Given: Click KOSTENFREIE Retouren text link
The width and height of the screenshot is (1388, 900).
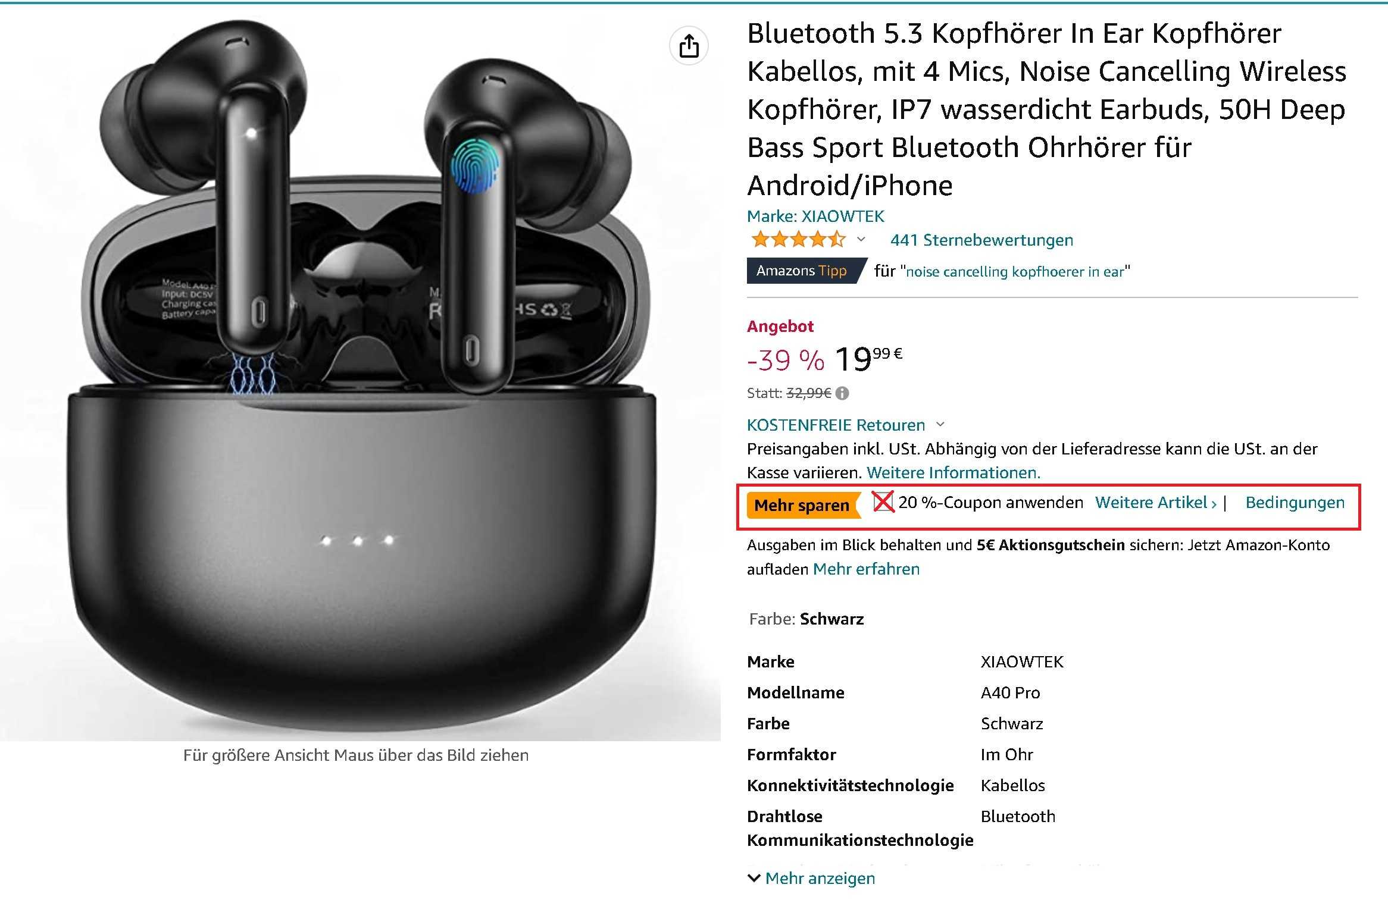Looking at the screenshot, I should pos(836,425).
